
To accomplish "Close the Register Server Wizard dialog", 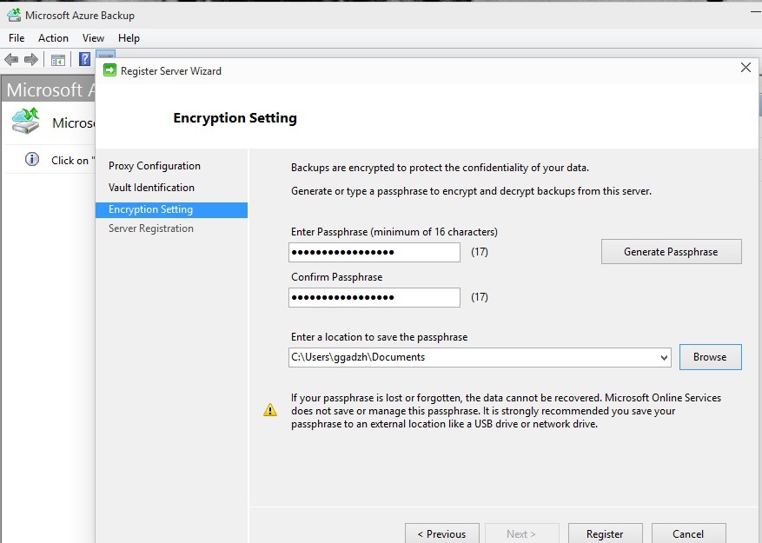I will click(746, 68).
